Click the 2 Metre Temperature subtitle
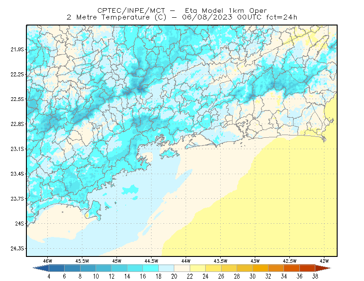Viewport: 364px width, 281px height. click(108, 17)
